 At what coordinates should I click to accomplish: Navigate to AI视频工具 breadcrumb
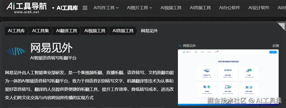pos(95,31)
